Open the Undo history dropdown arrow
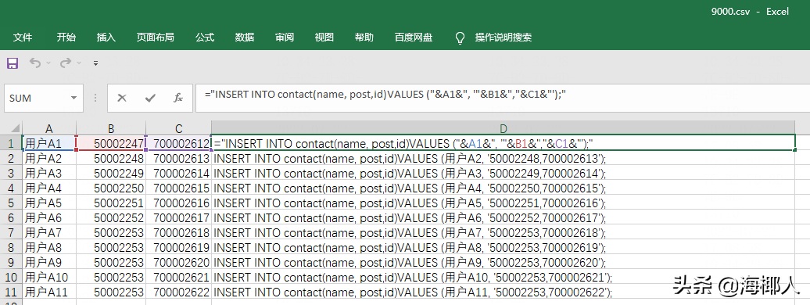 [x=48, y=63]
